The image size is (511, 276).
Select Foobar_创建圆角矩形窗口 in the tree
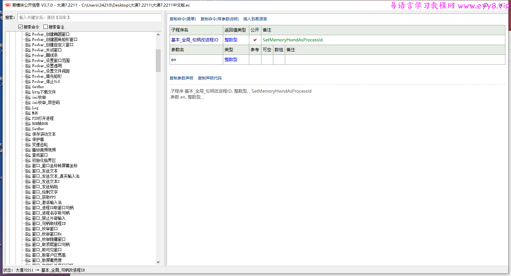tap(55, 39)
